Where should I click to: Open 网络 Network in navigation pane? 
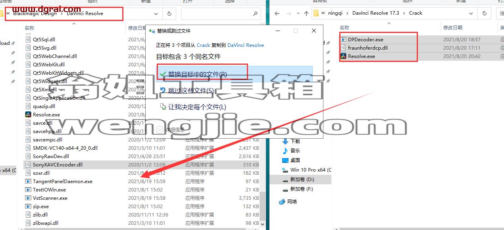click(292, 201)
